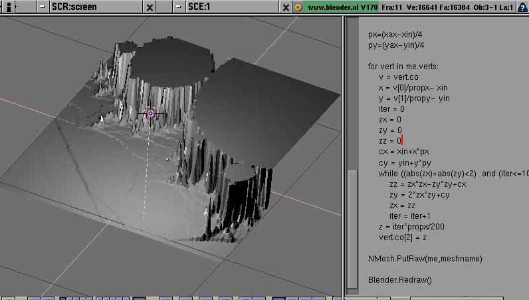The image size is (529, 300).
Task: Click the 3D cursor in viewport
Action: [150, 114]
